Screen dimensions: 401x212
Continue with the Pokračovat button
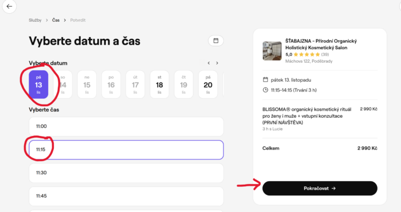click(320, 188)
